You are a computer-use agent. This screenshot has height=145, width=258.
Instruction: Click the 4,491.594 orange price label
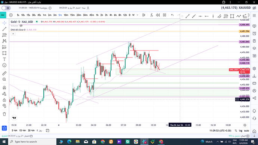tap(244, 31)
